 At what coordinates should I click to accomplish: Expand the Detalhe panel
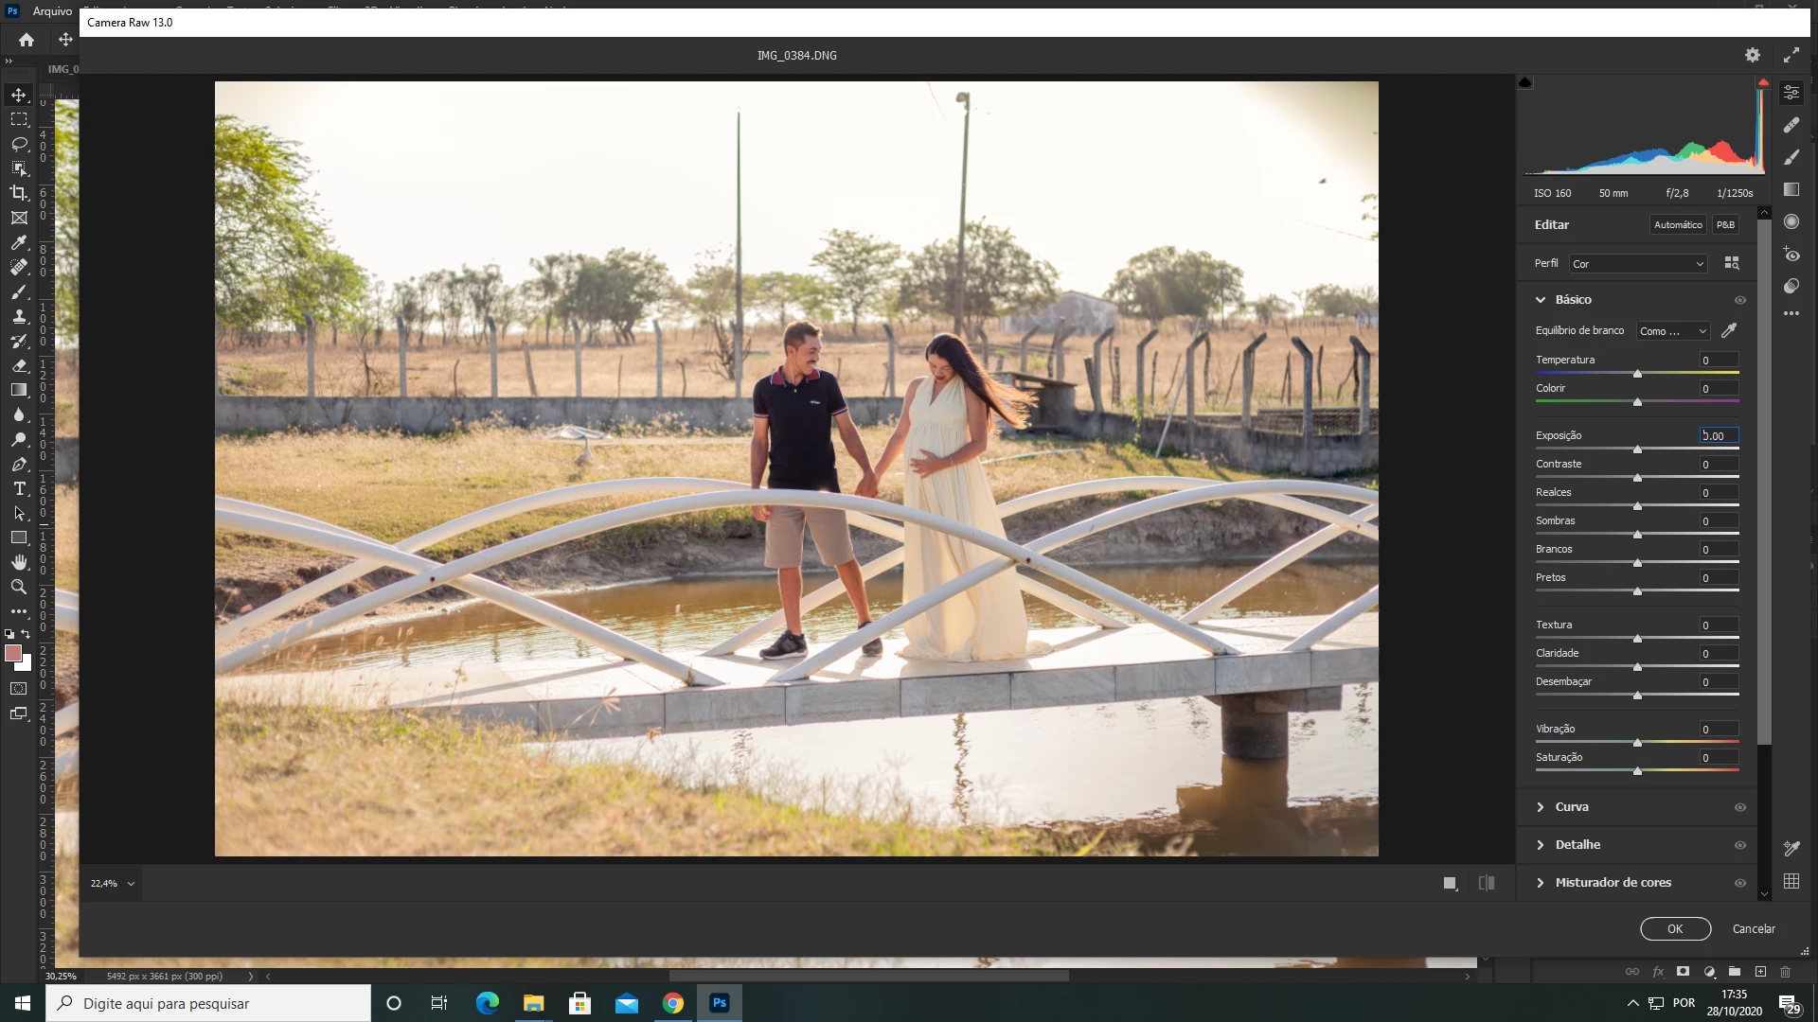tap(1577, 845)
